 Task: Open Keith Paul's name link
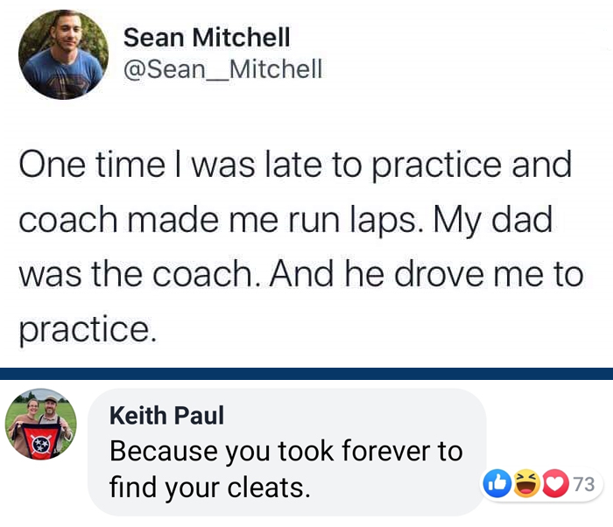click(x=166, y=415)
